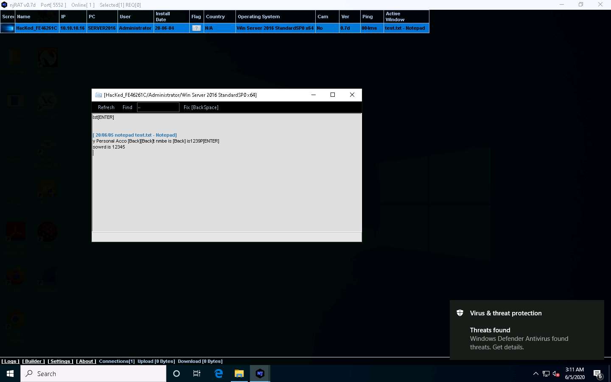
Task: Click the keylogger window keyboard icon
Action: pyautogui.click(x=98, y=95)
